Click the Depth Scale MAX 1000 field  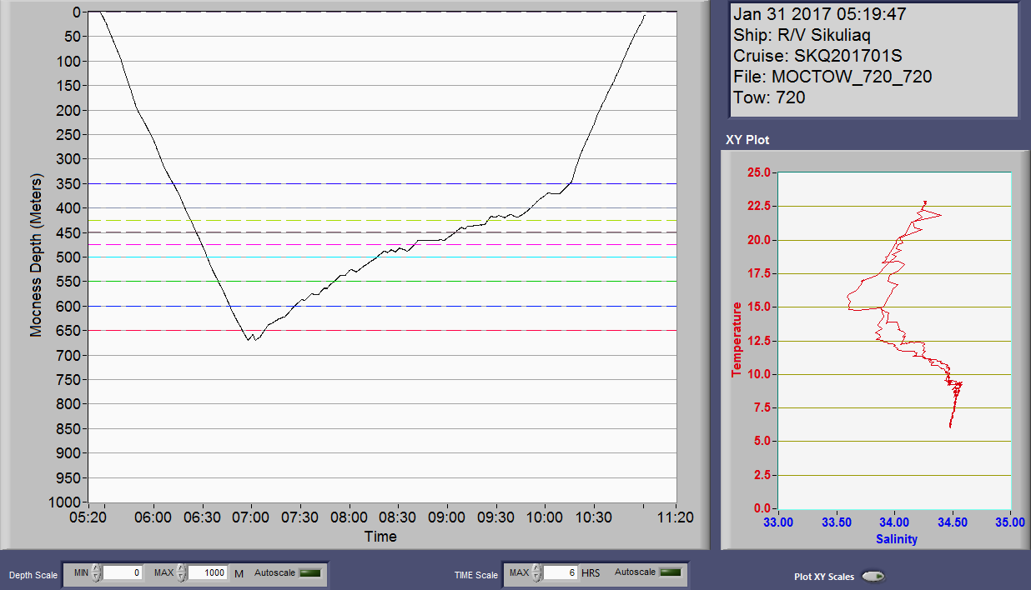207,573
